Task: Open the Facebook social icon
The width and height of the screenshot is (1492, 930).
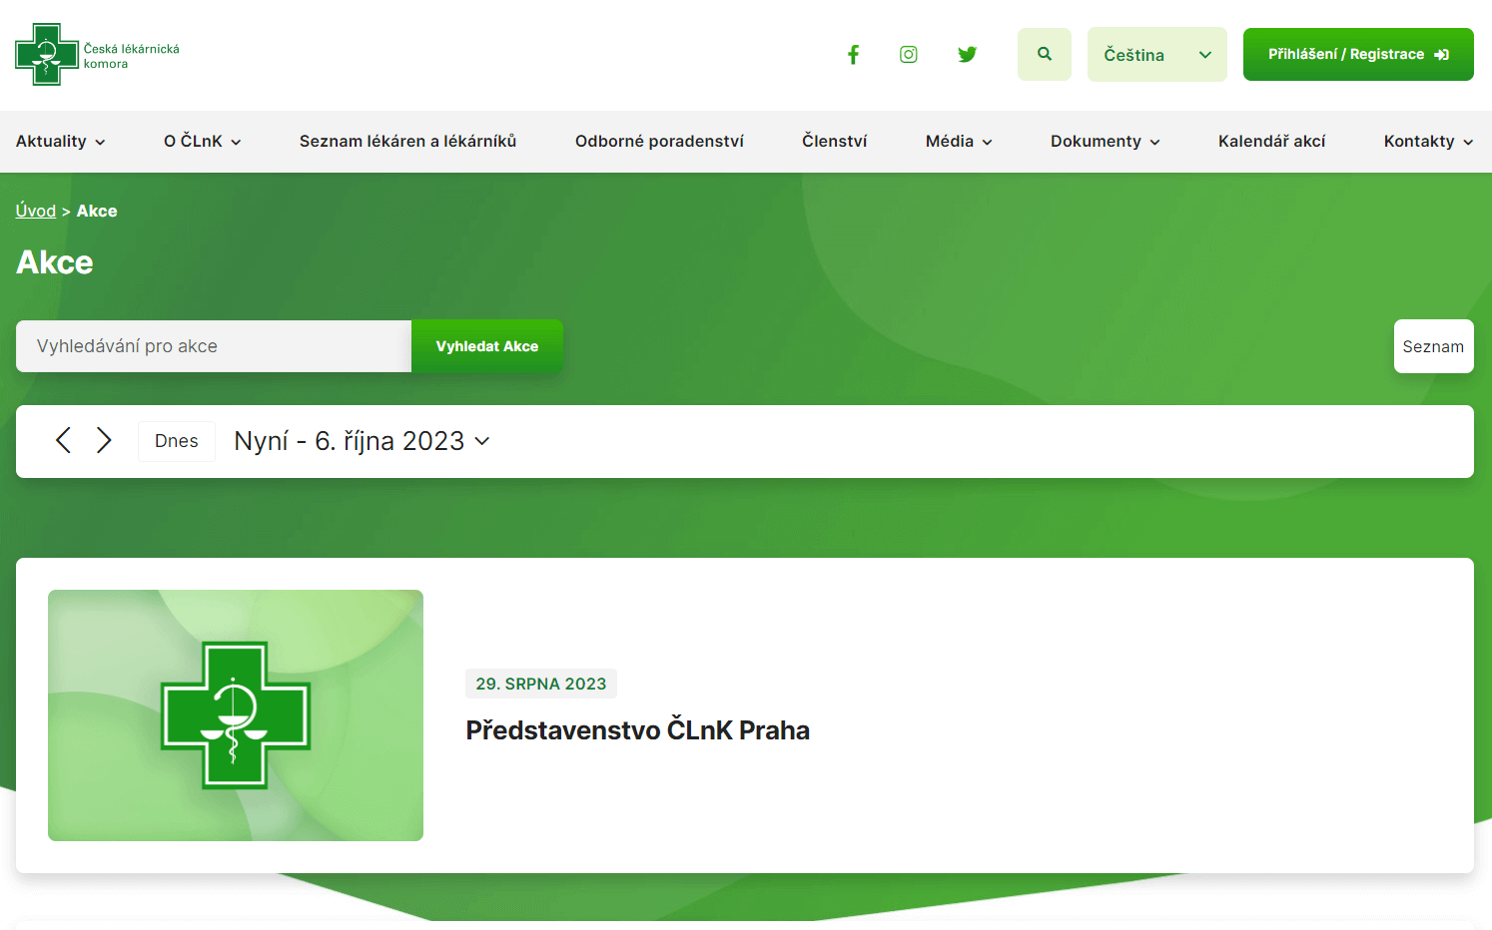Action: pyautogui.click(x=853, y=55)
